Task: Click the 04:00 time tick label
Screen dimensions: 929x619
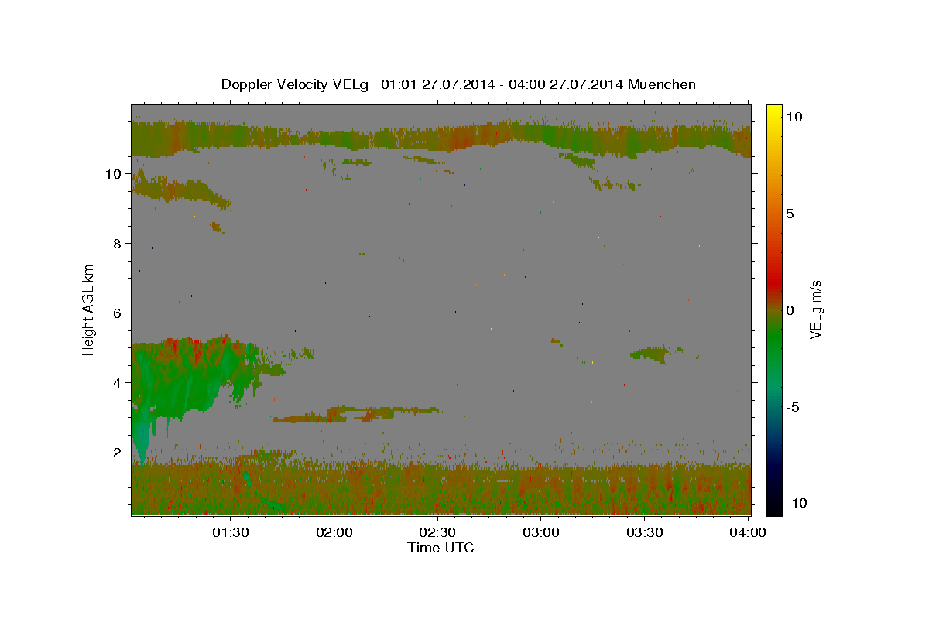Action: point(748,532)
